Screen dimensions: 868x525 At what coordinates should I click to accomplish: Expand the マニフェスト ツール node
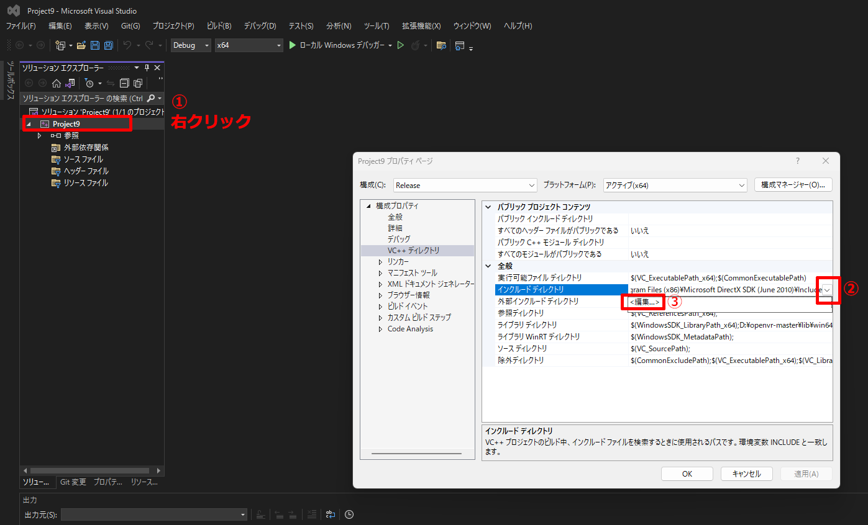(380, 273)
